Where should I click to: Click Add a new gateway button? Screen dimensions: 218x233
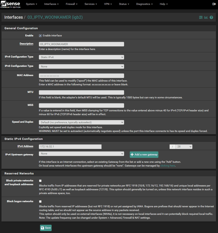pos(144,155)
